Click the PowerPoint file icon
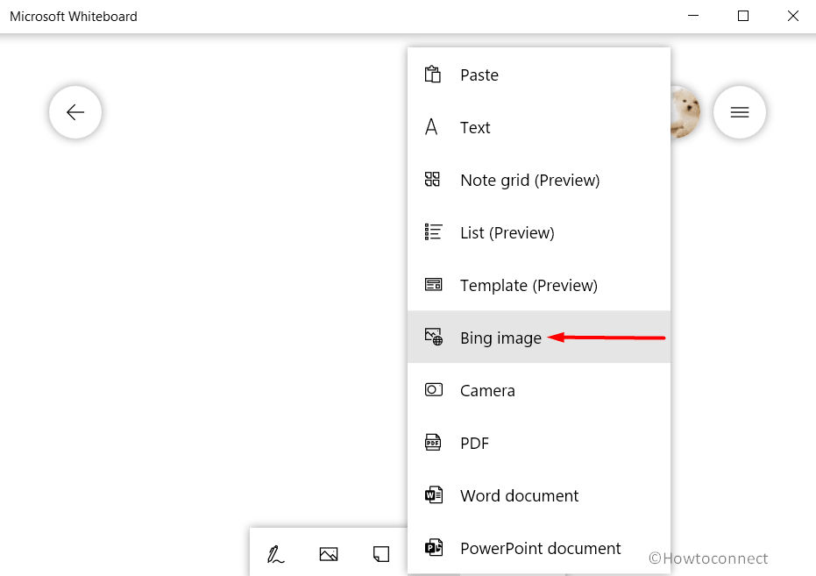This screenshot has height=576, width=816. (x=434, y=547)
